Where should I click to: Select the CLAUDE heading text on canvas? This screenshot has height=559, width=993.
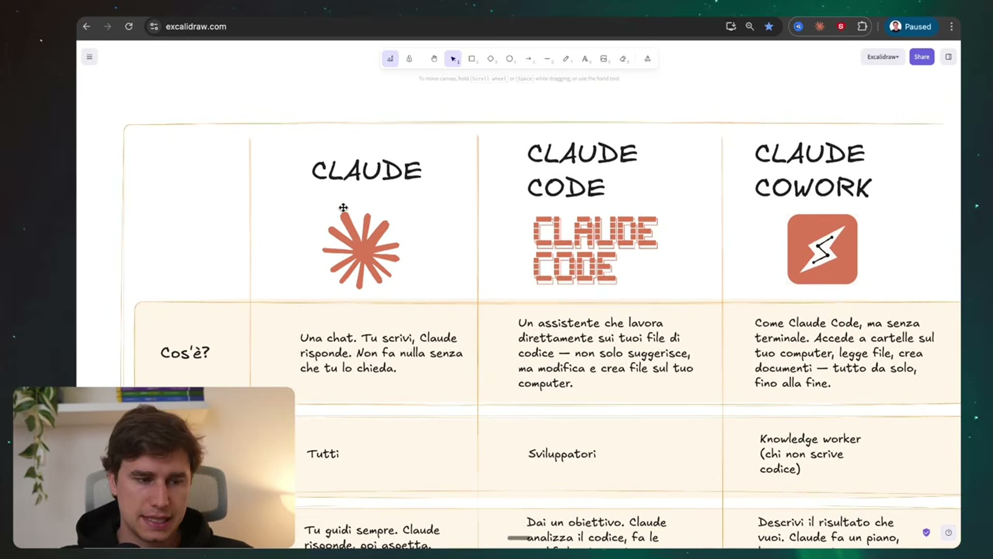(x=367, y=171)
